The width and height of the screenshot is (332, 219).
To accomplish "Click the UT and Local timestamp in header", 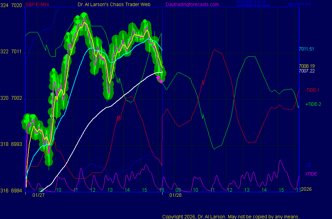I will [x=252, y=3].
